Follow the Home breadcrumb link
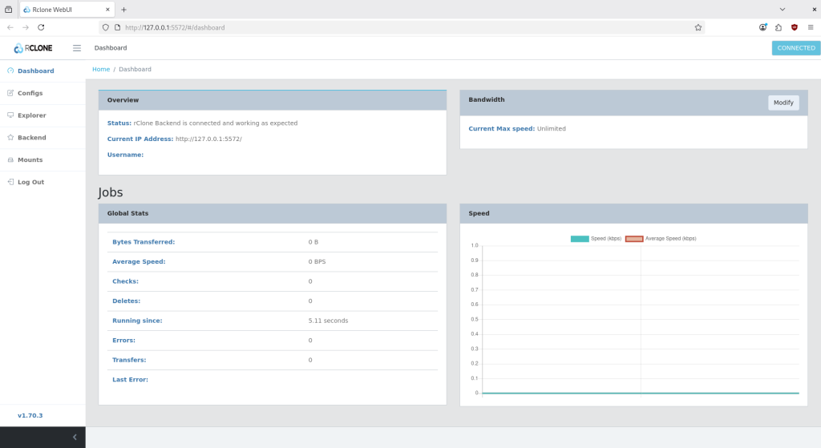Screen dimensions: 821x448 click(x=101, y=70)
